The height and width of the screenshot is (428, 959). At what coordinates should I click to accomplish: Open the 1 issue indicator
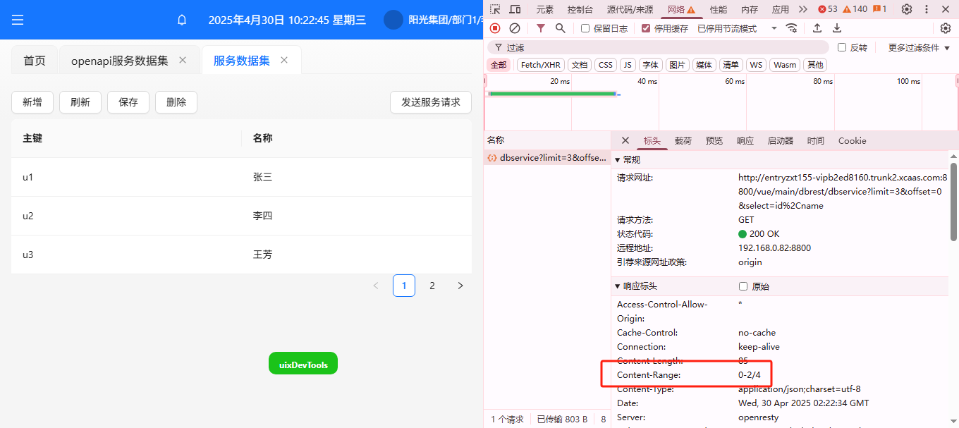tap(880, 9)
